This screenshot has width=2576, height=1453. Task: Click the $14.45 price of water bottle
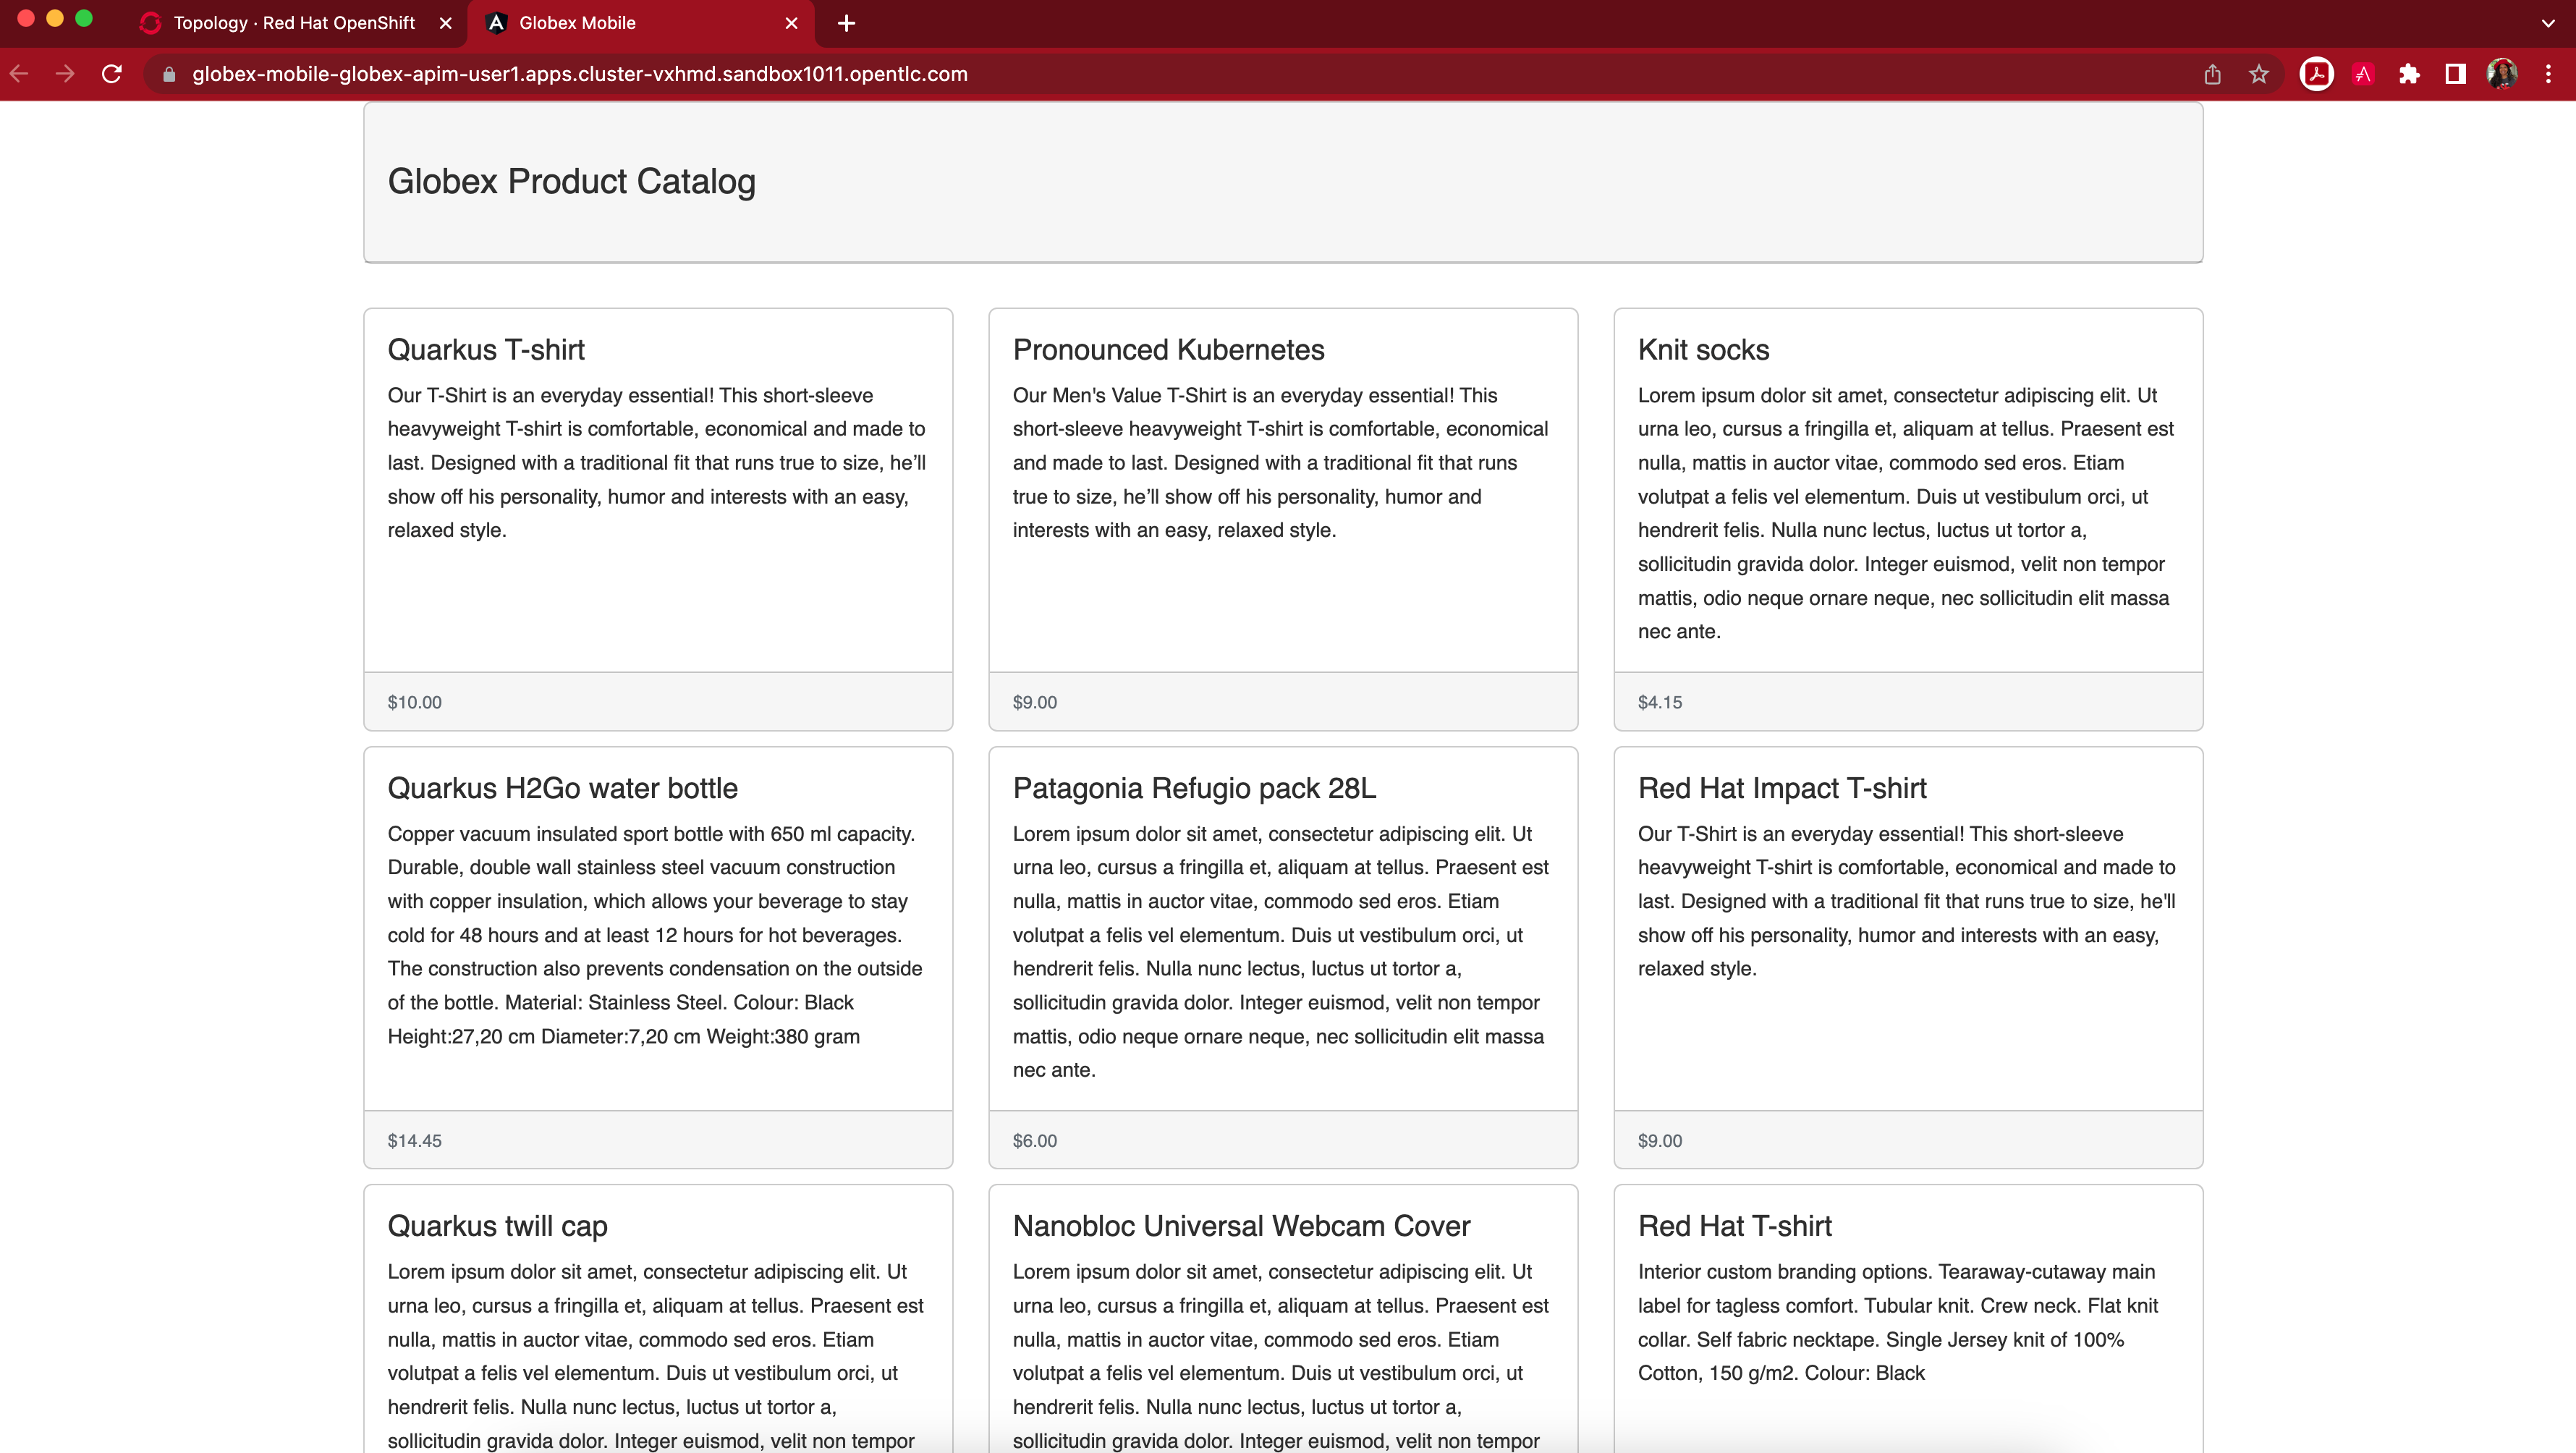pos(414,1140)
